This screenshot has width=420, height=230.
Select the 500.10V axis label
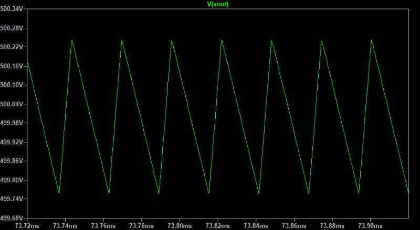(12, 85)
